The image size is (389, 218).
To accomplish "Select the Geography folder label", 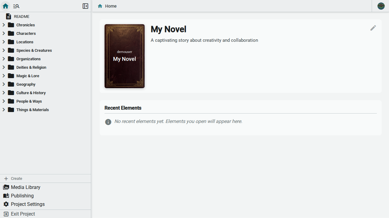I will pyautogui.click(x=26, y=84).
